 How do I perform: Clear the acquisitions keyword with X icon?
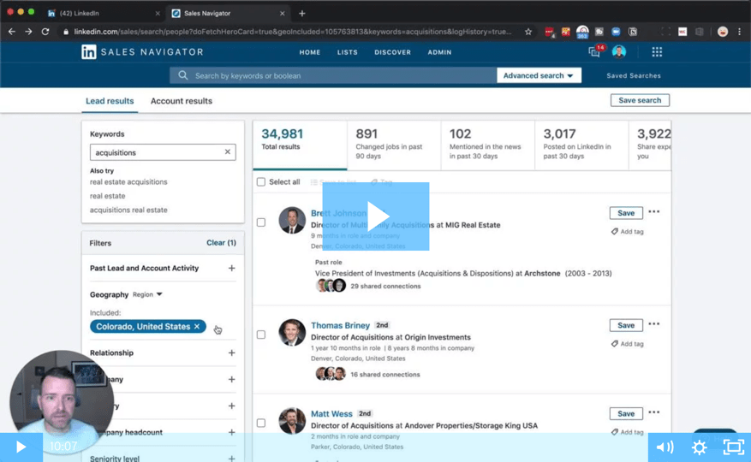coord(228,151)
